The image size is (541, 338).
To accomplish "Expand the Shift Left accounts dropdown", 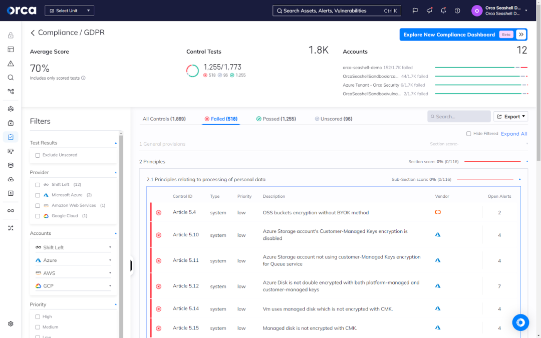I will tap(73, 247).
